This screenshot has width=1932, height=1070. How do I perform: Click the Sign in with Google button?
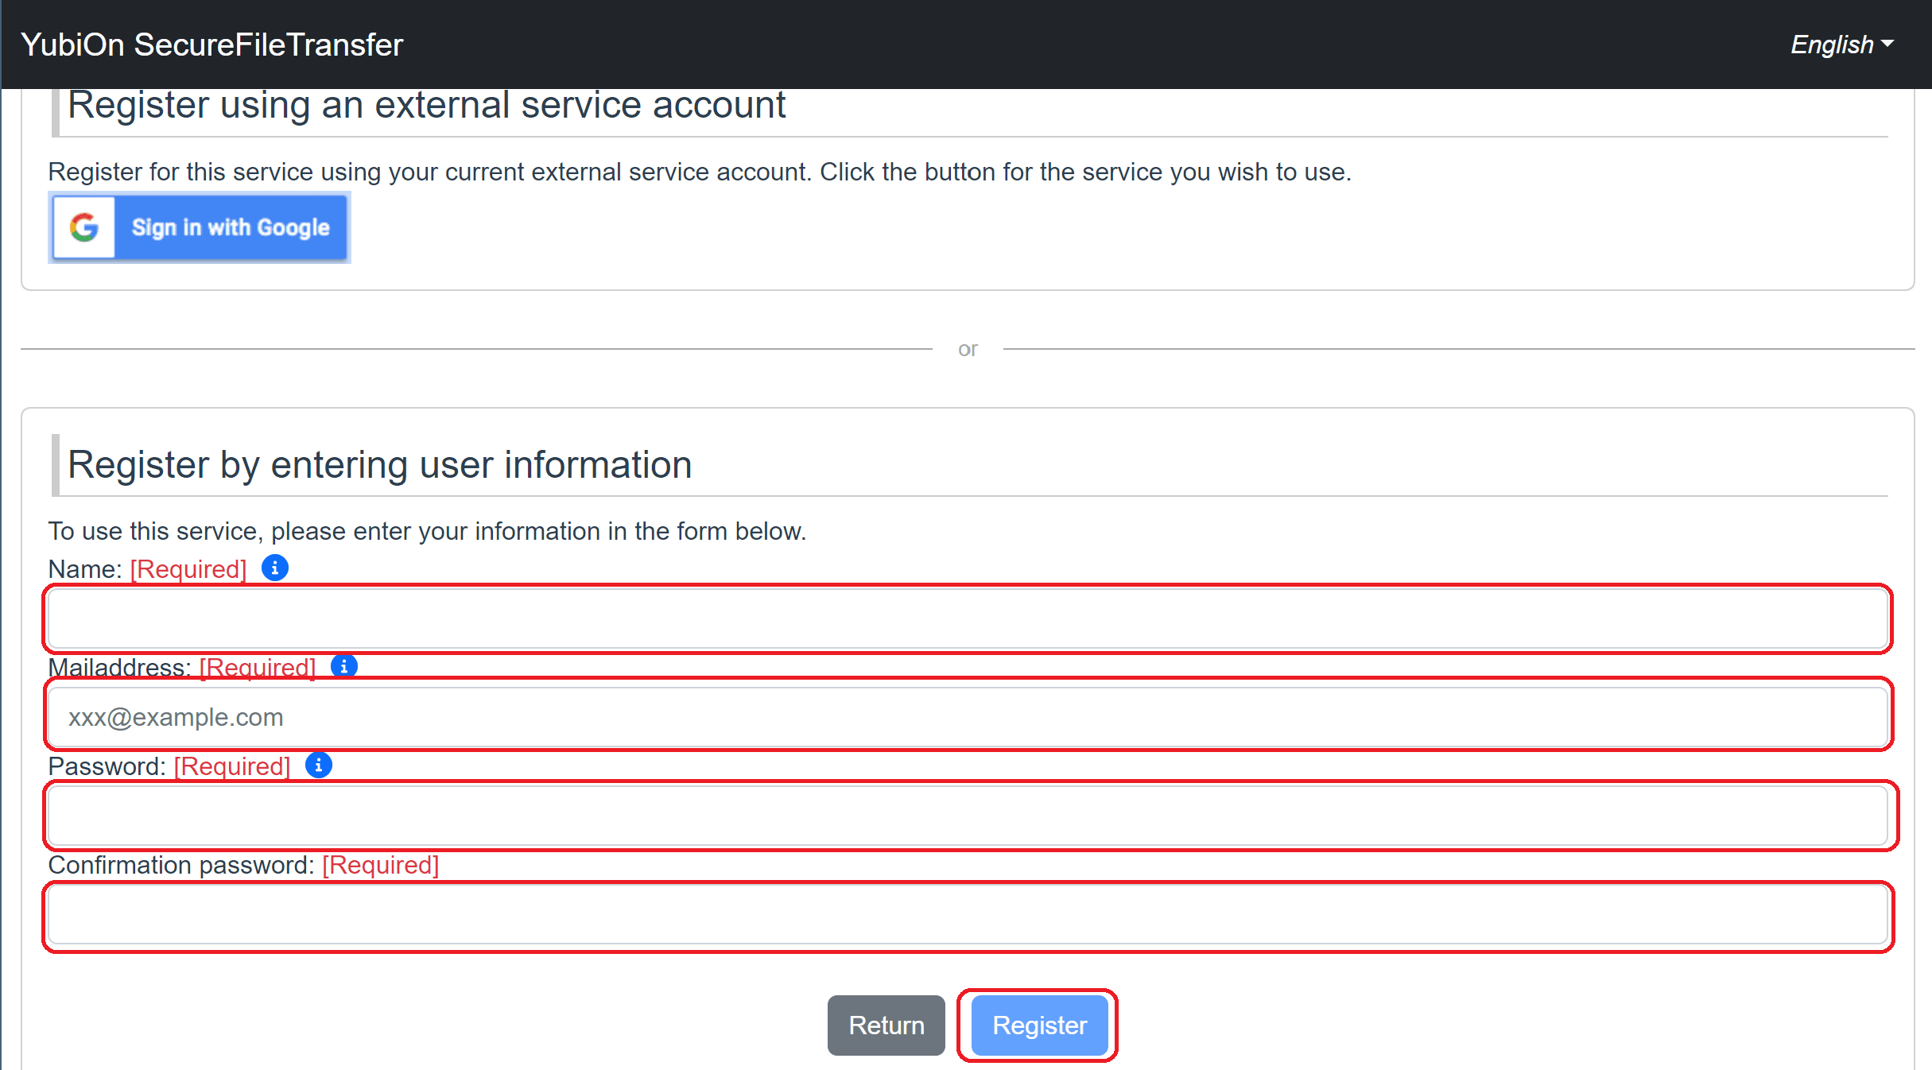pyautogui.click(x=200, y=227)
